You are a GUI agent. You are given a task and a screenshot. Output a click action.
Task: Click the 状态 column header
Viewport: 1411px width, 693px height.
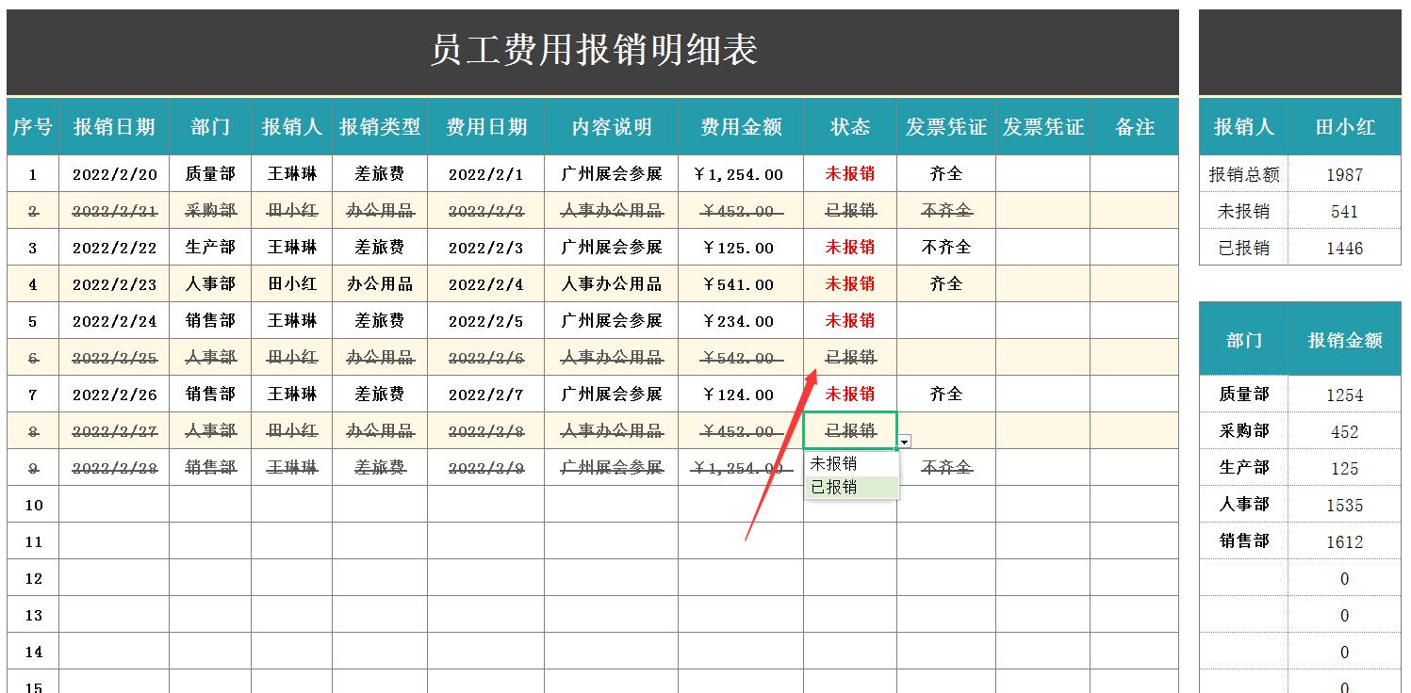pyautogui.click(x=849, y=124)
